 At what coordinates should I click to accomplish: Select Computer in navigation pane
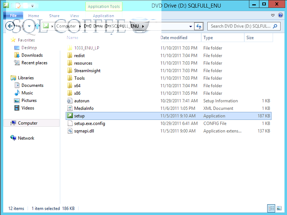(28, 123)
